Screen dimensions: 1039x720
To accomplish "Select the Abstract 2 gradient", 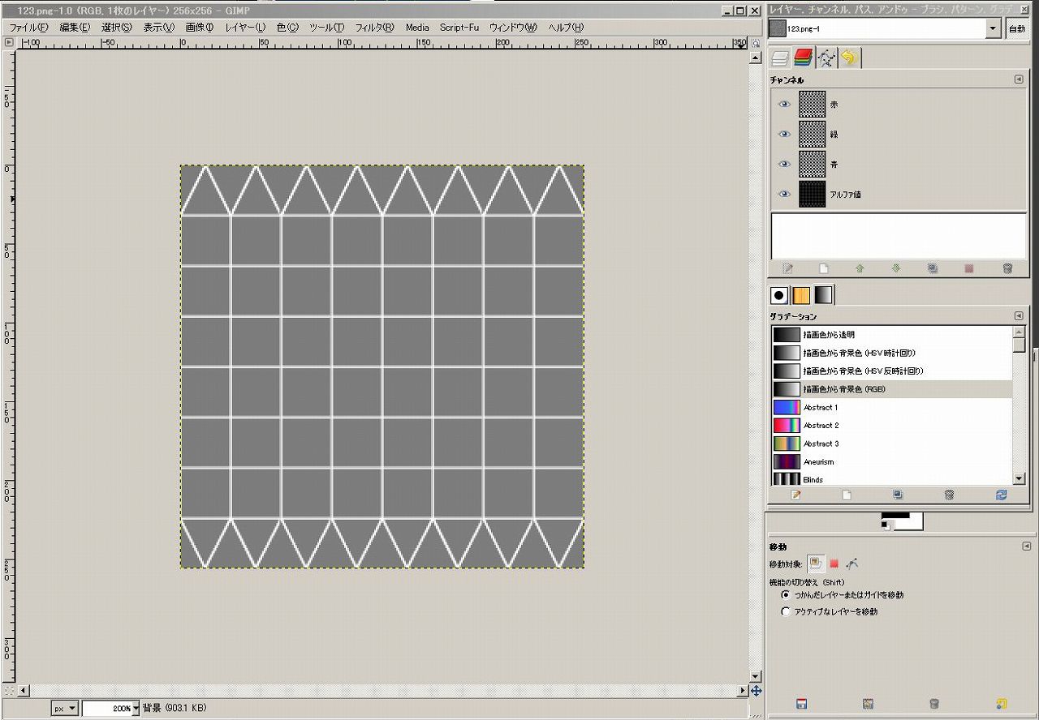I will pos(821,426).
